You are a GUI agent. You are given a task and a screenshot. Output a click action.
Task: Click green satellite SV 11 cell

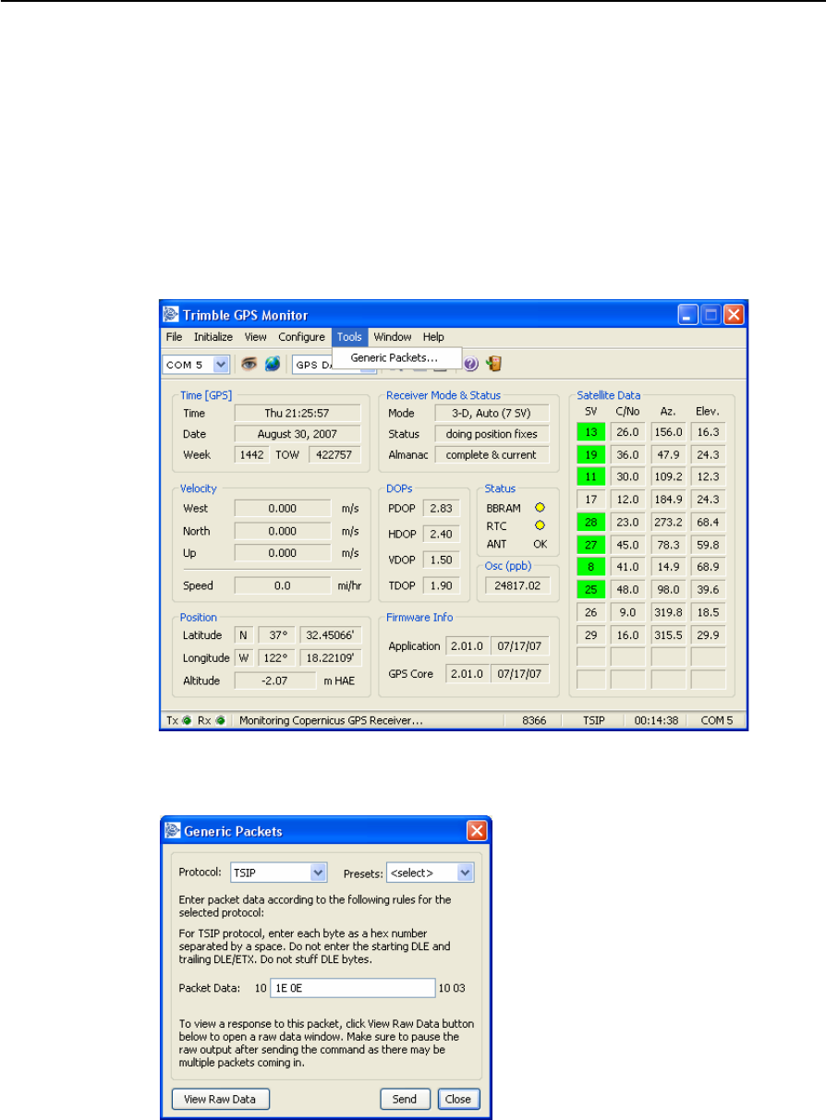(590, 476)
